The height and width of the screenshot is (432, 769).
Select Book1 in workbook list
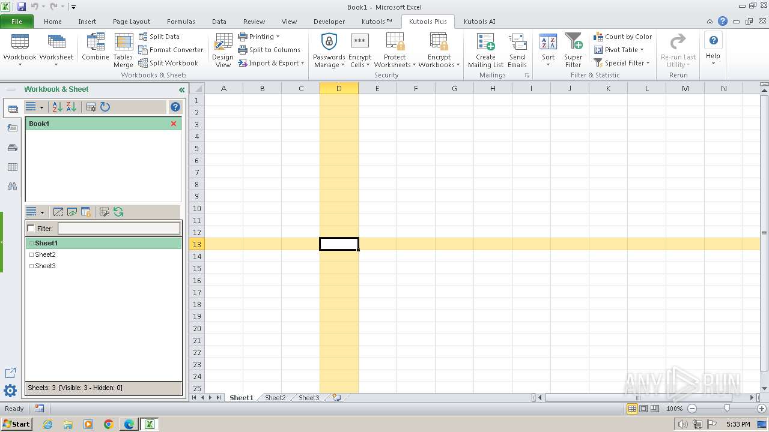pos(103,124)
